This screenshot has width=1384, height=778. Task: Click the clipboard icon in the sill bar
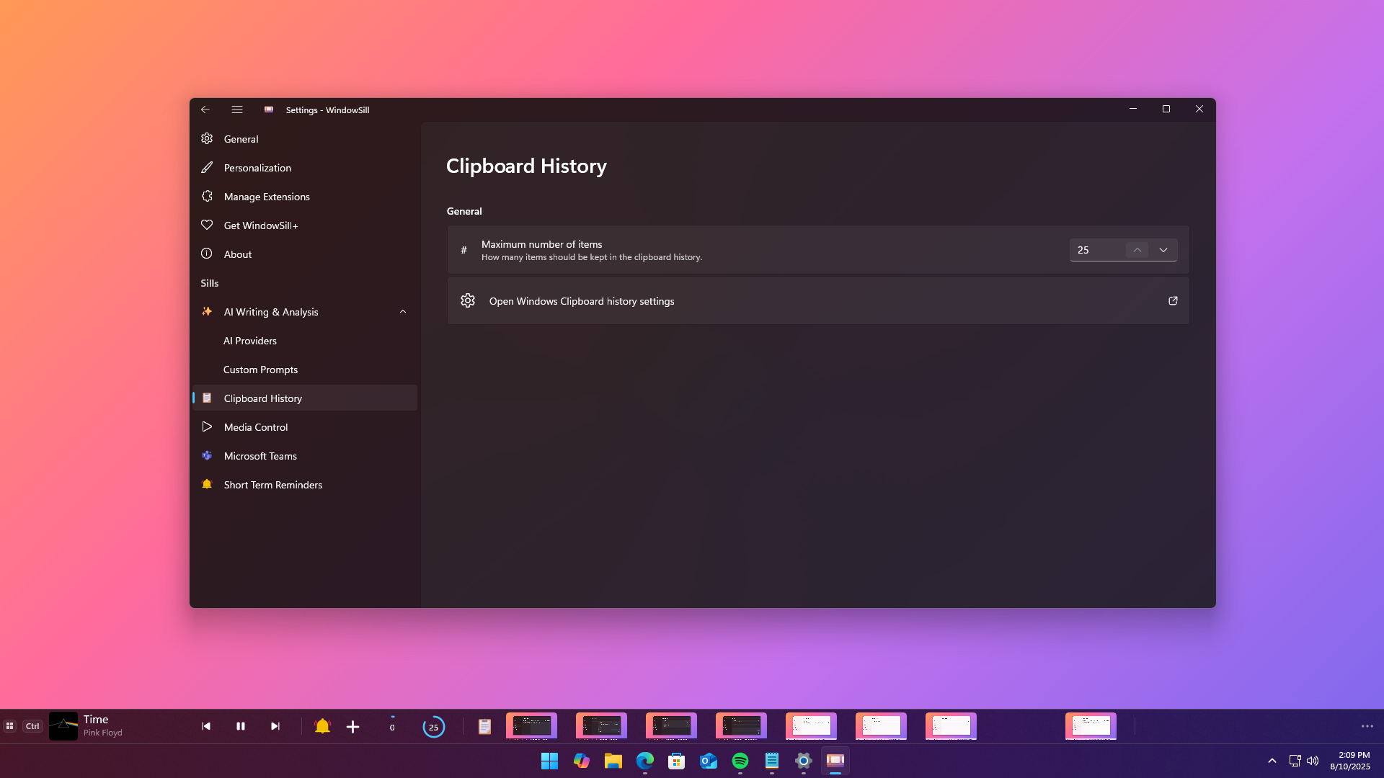coord(484,727)
